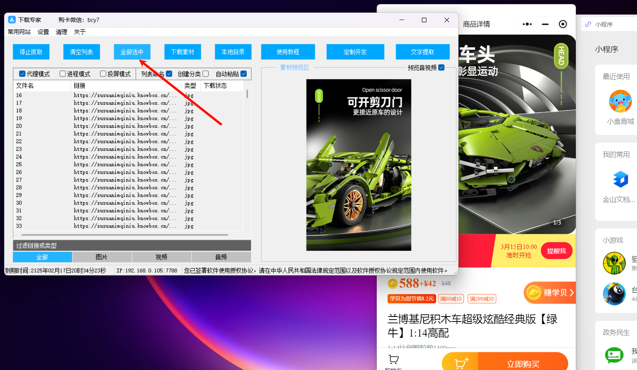Click 清空列表 button
Viewport: 637px width, 370px height.
[82, 52]
